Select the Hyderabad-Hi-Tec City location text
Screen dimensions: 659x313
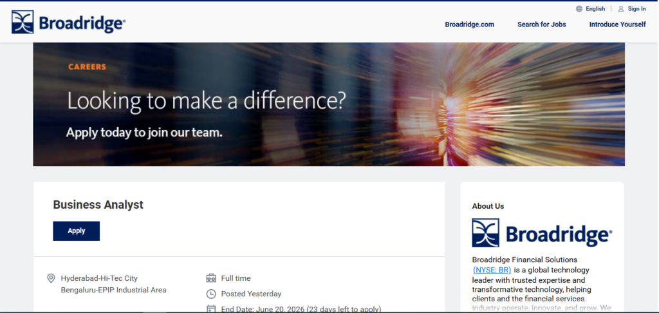coord(99,278)
